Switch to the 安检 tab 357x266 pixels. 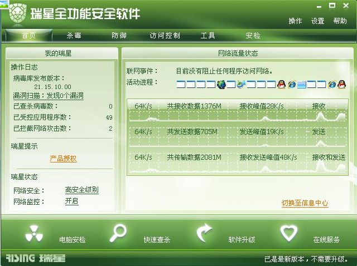pyautogui.click(x=253, y=36)
